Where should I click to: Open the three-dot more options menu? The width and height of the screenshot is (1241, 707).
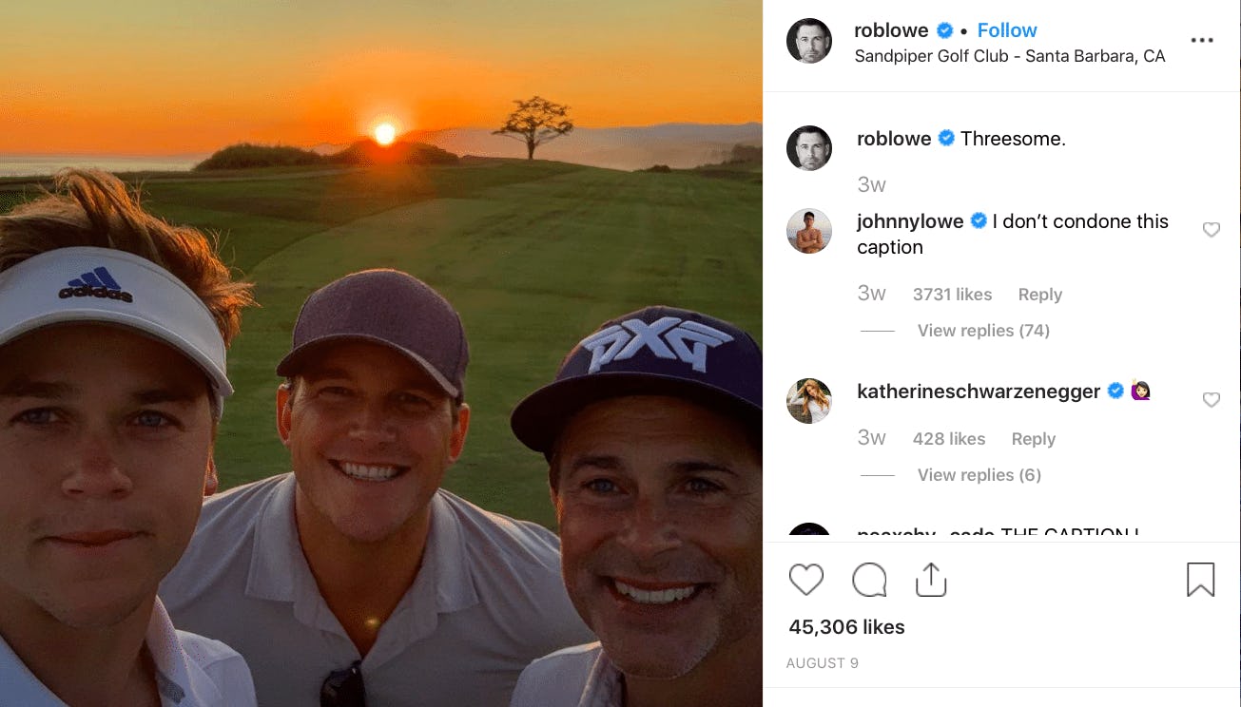click(1202, 41)
